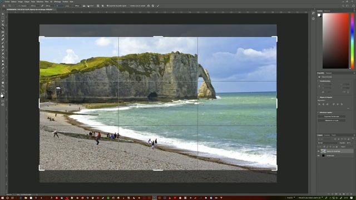
Task: Collapse the 'Aligner et répartir' section
Action: (318, 97)
